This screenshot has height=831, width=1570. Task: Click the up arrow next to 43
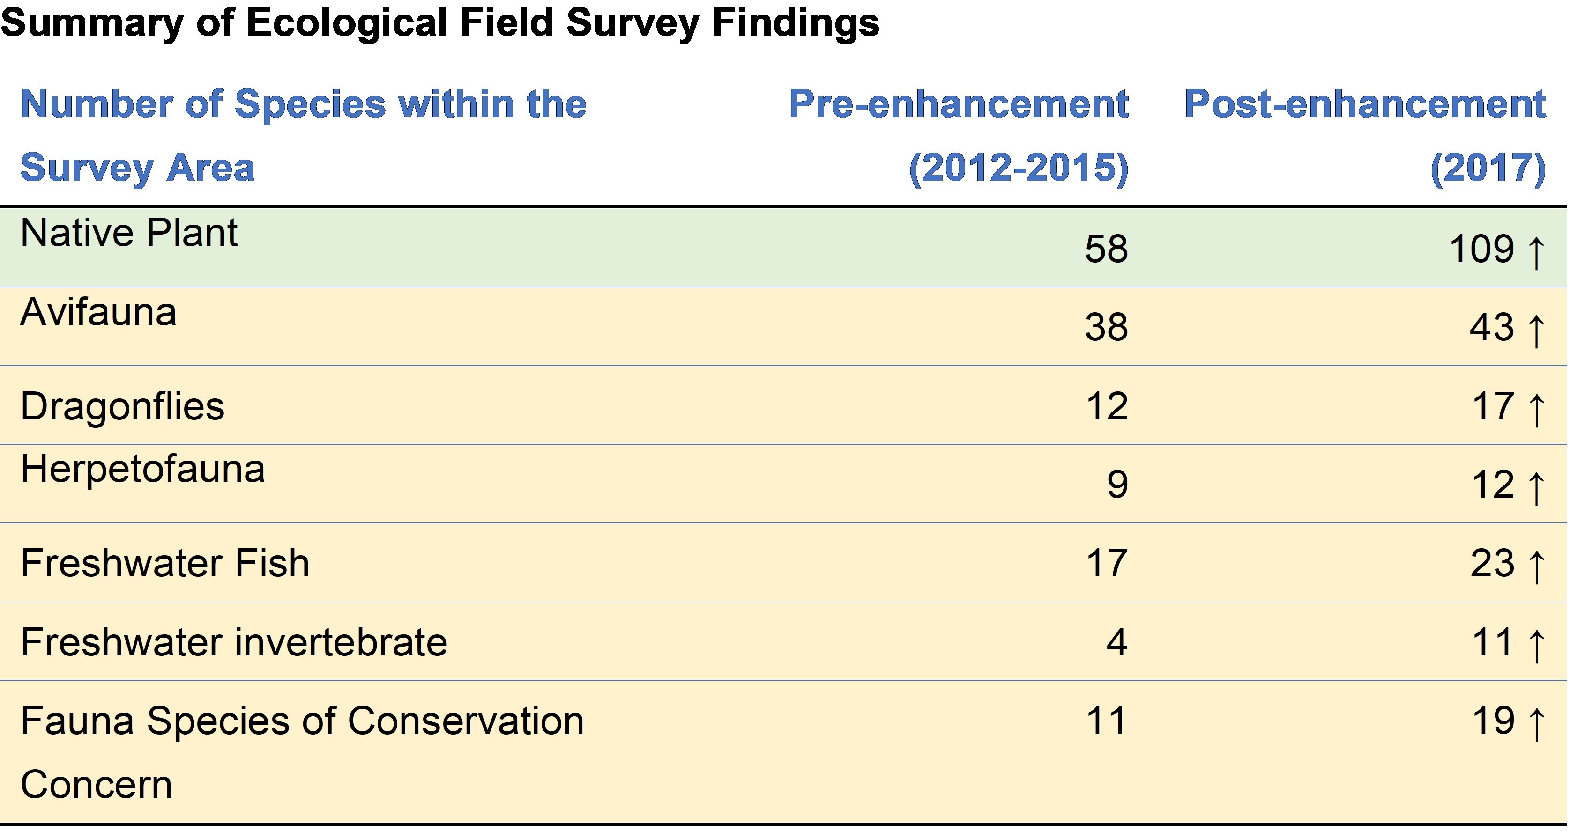(x=1536, y=331)
